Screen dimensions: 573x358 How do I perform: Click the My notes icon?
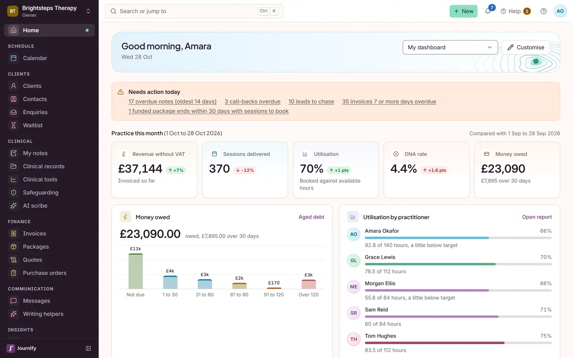(x=14, y=153)
